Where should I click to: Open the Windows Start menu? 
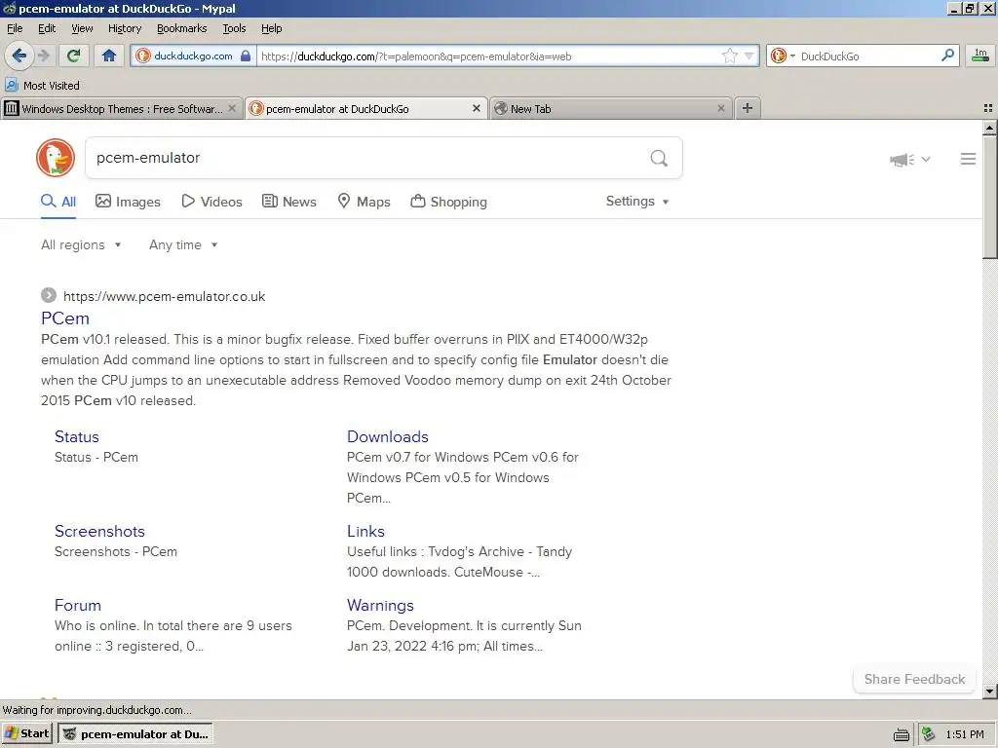click(26, 733)
